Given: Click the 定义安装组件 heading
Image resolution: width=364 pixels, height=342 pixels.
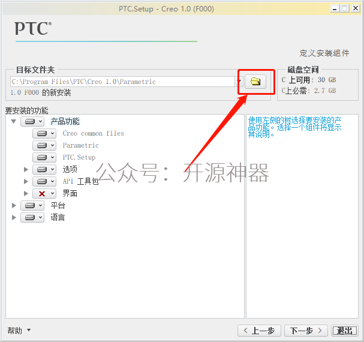Looking at the screenshot, I should pyautogui.click(x=324, y=53).
